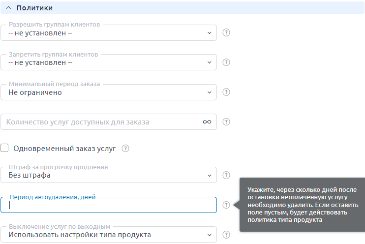Focus the Количество услуг доступных для заказа field
Viewport: 365px width, 244px height.
[98, 122]
